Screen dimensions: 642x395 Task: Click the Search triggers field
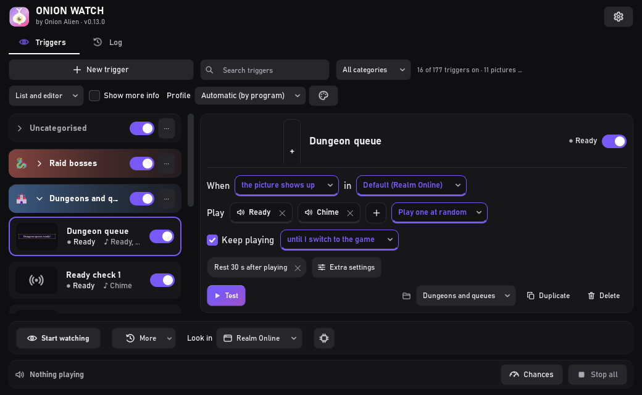(x=264, y=70)
